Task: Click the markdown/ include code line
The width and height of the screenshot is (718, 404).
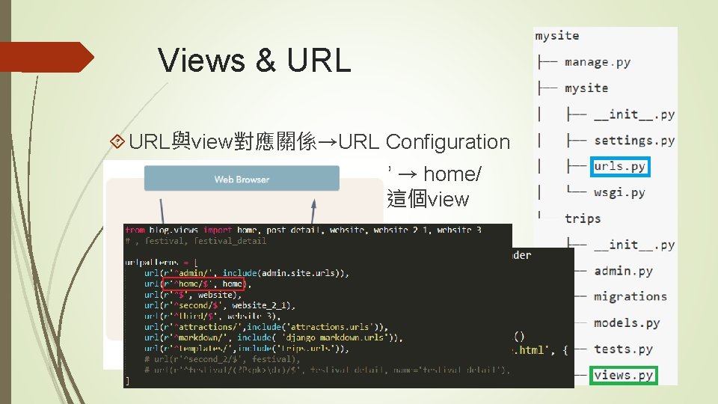Action: [274, 337]
